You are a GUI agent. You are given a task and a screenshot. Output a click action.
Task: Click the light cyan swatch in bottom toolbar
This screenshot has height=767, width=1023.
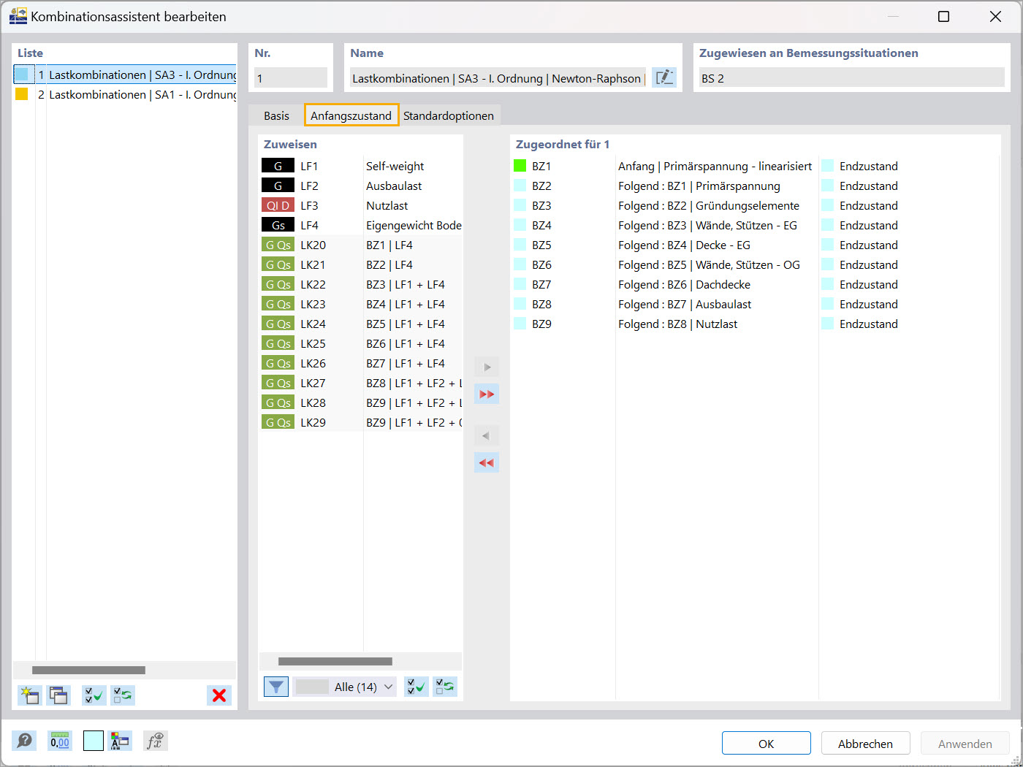[94, 741]
